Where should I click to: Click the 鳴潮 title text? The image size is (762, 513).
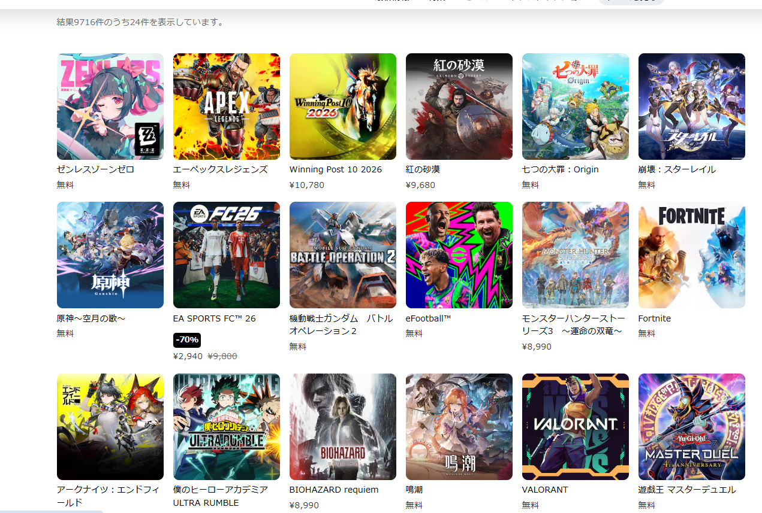(x=414, y=490)
